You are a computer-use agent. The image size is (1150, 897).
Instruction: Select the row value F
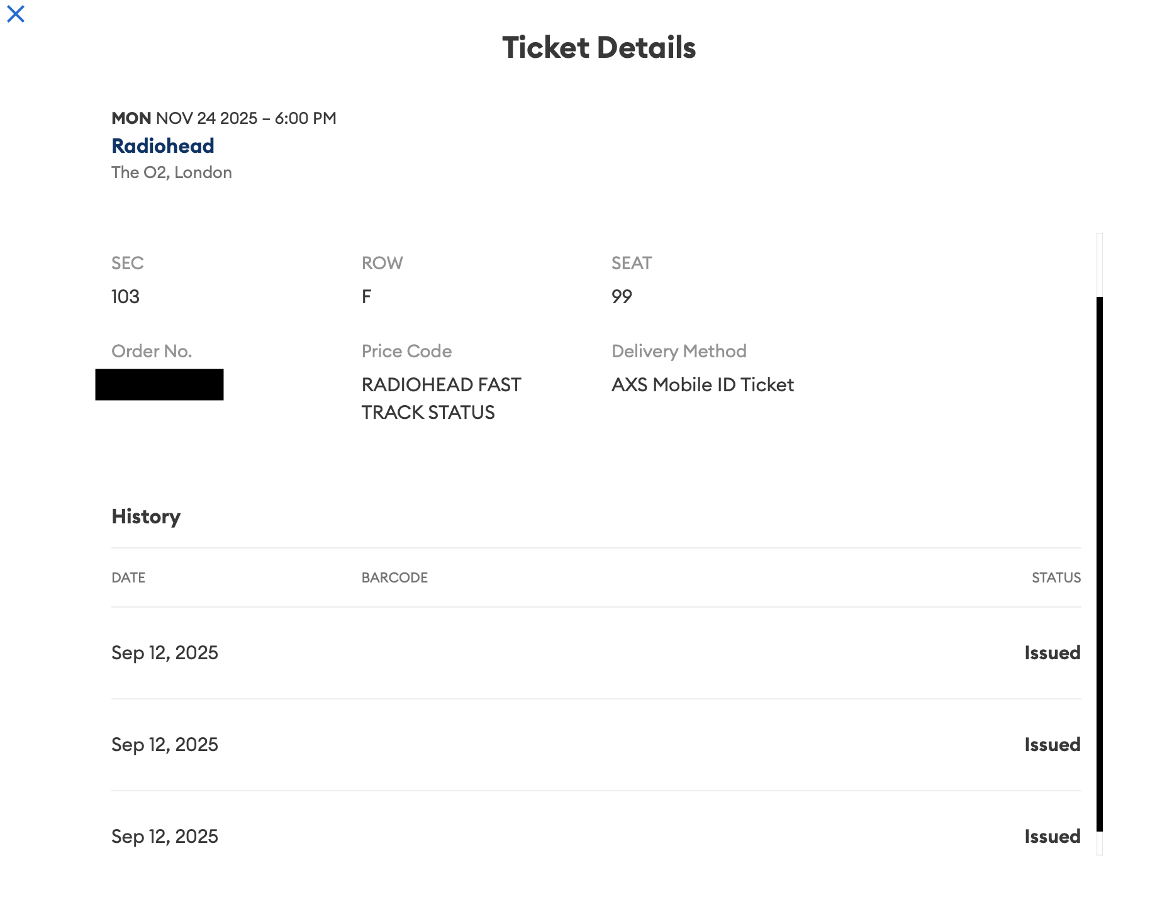366,296
